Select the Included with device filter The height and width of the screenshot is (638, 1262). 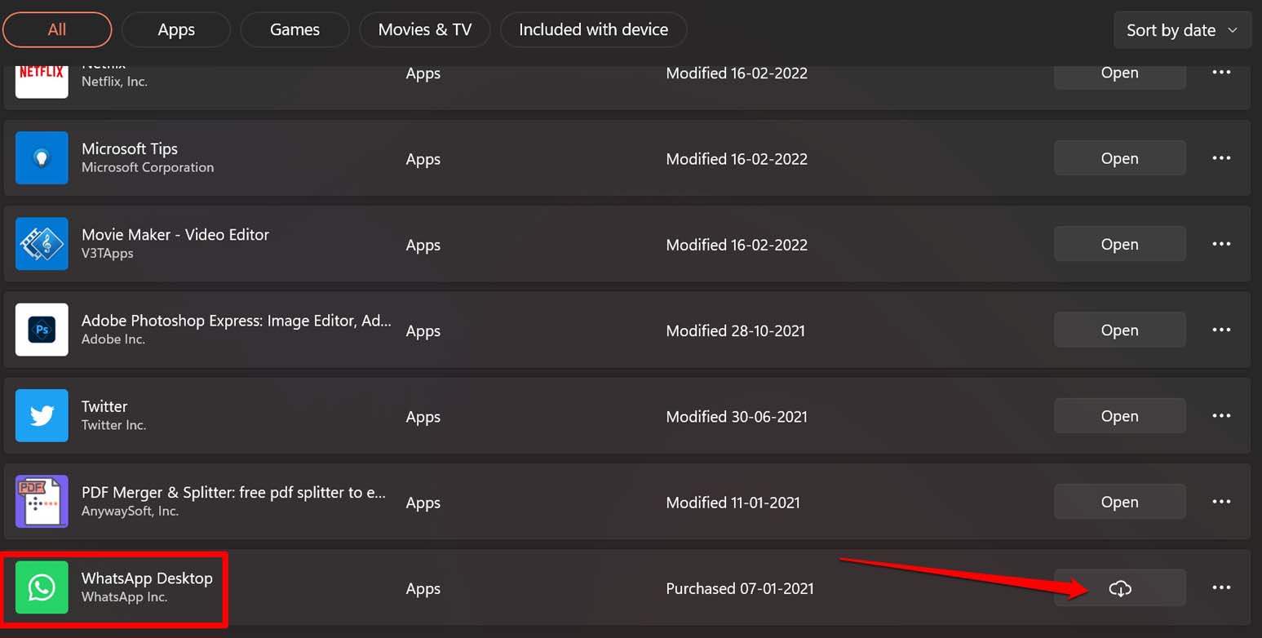593,29
